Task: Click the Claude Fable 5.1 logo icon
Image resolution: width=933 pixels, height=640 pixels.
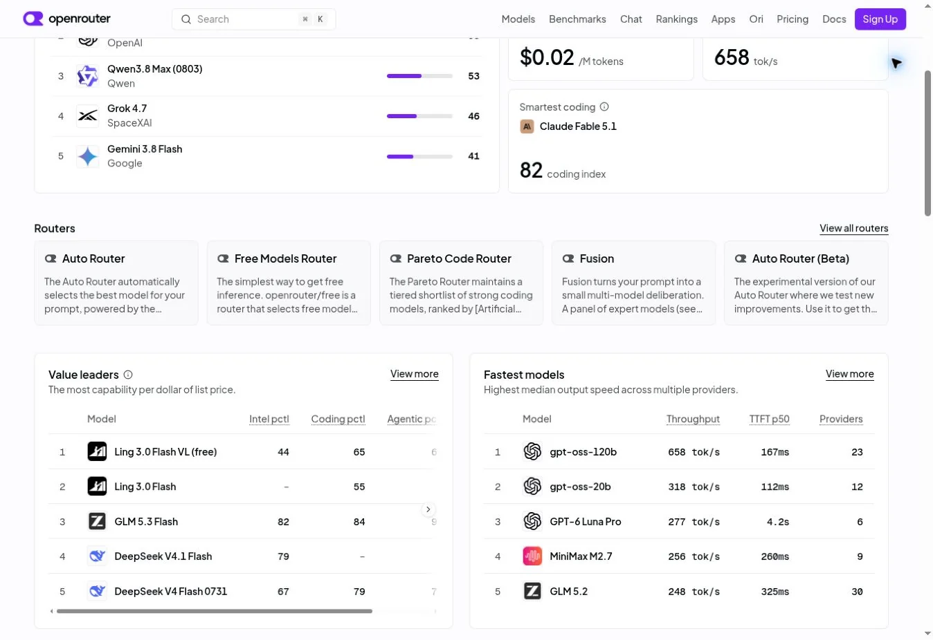Action: coord(527,126)
